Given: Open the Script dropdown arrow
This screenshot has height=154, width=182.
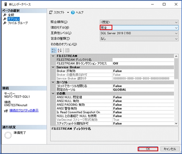Looking at the screenshot, I should point(68,13).
